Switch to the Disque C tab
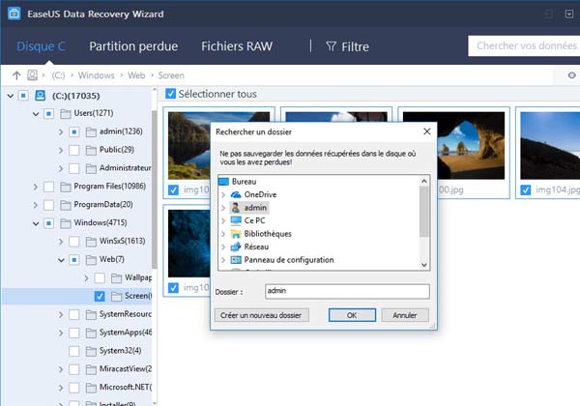 tap(41, 46)
